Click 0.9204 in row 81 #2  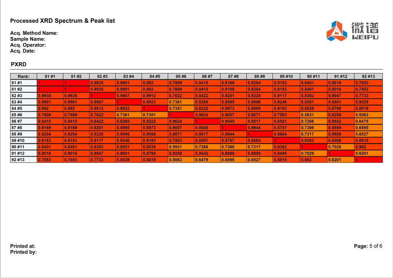pos(260,89)
